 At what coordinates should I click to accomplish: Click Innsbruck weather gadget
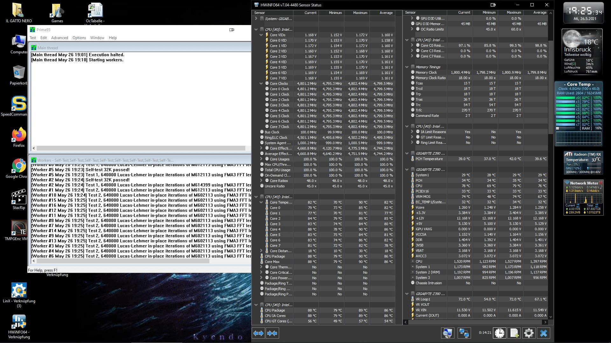pyautogui.click(x=582, y=51)
